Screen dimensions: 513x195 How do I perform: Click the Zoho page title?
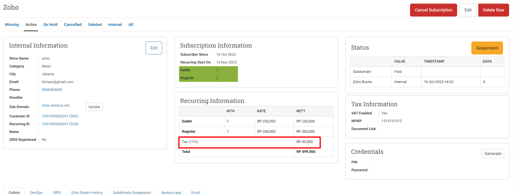coord(11,7)
